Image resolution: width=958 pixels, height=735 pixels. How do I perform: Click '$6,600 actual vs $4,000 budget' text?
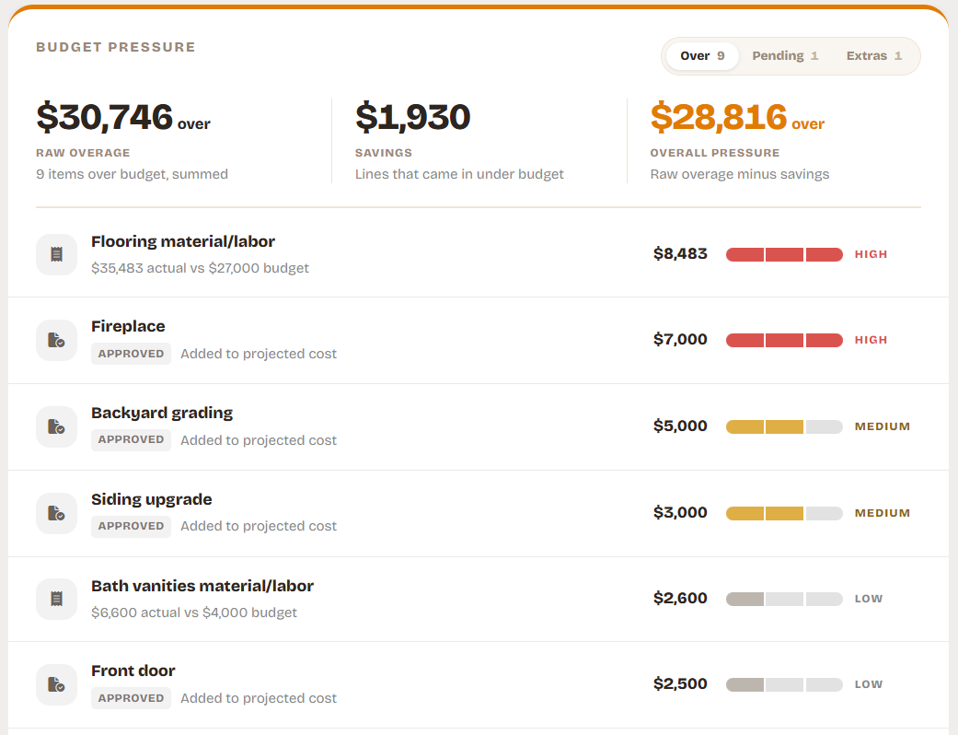pyautogui.click(x=193, y=612)
